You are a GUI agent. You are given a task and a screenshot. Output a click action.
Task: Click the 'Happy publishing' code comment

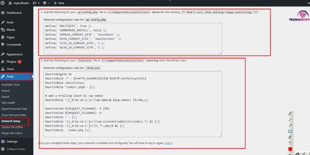pos(219,12)
